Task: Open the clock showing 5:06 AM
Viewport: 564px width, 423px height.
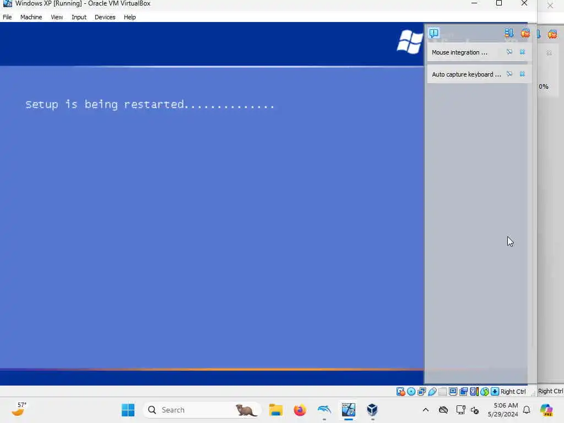Action: [503, 410]
